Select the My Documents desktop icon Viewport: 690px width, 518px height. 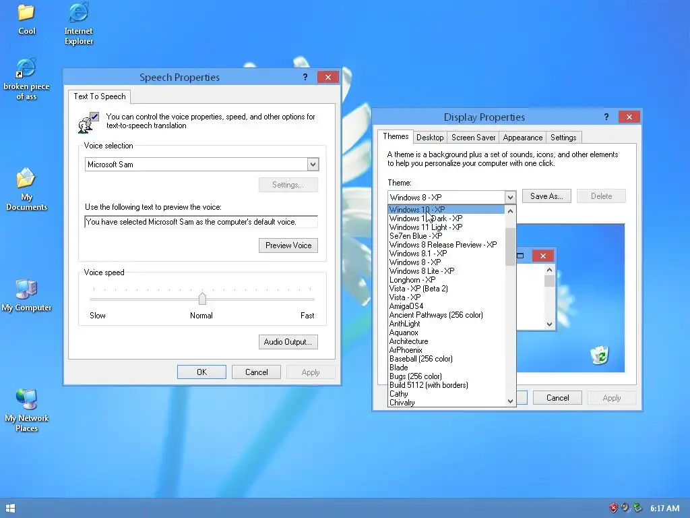tap(26, 190)
